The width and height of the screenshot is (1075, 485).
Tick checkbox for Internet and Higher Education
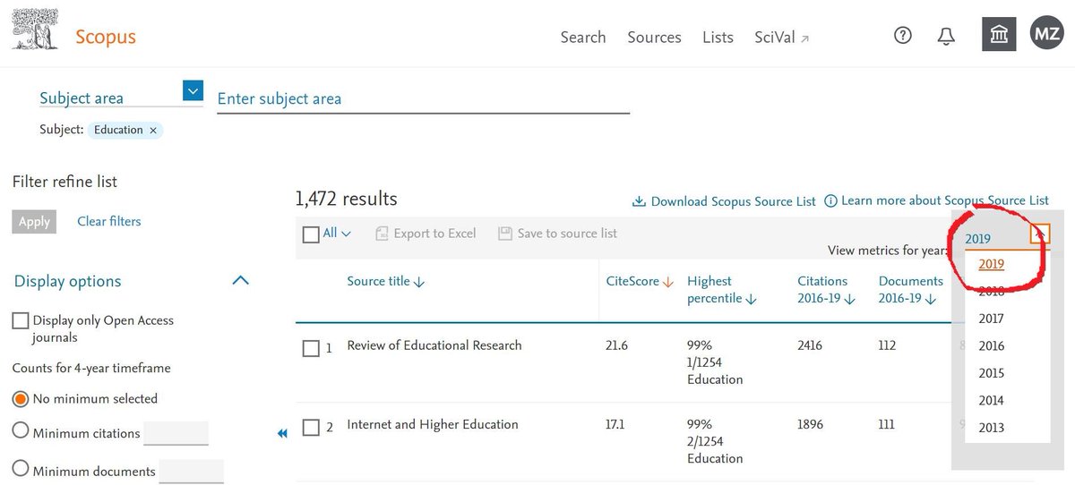[x=311, y=428]
